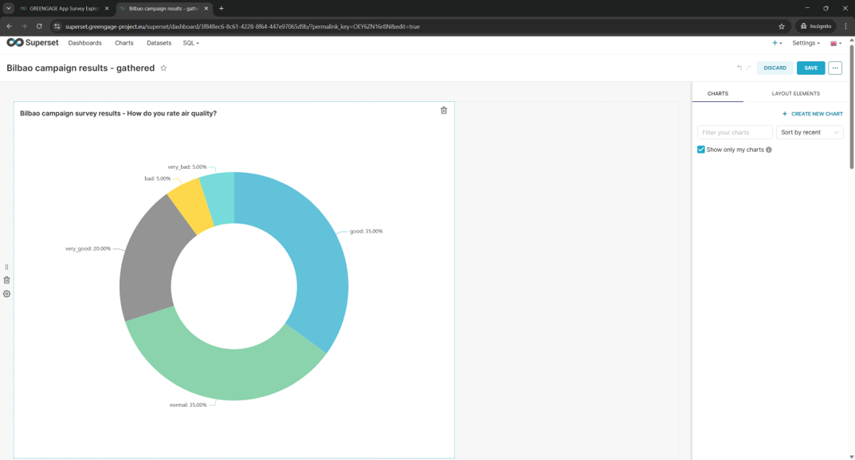Expand the SQL menu

pos(191,43)
